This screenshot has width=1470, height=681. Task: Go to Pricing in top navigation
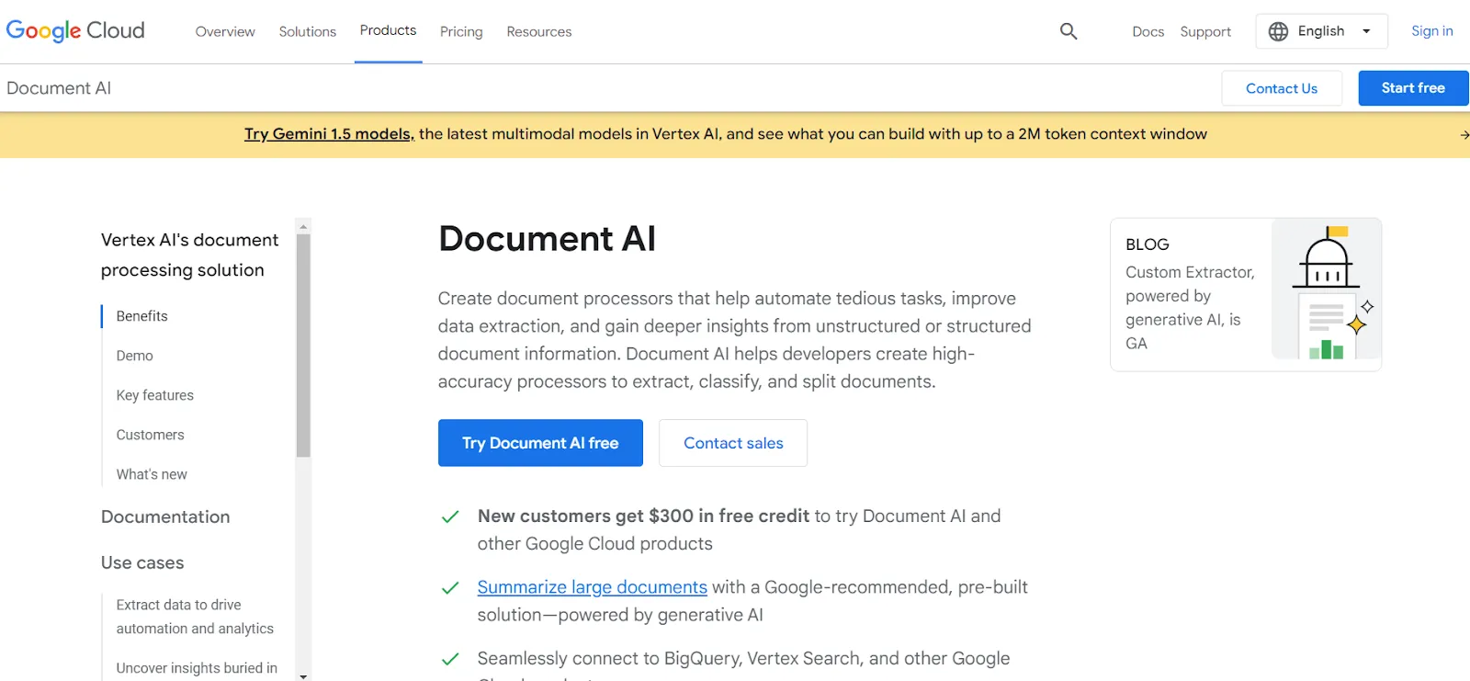(x=461, y=31)
